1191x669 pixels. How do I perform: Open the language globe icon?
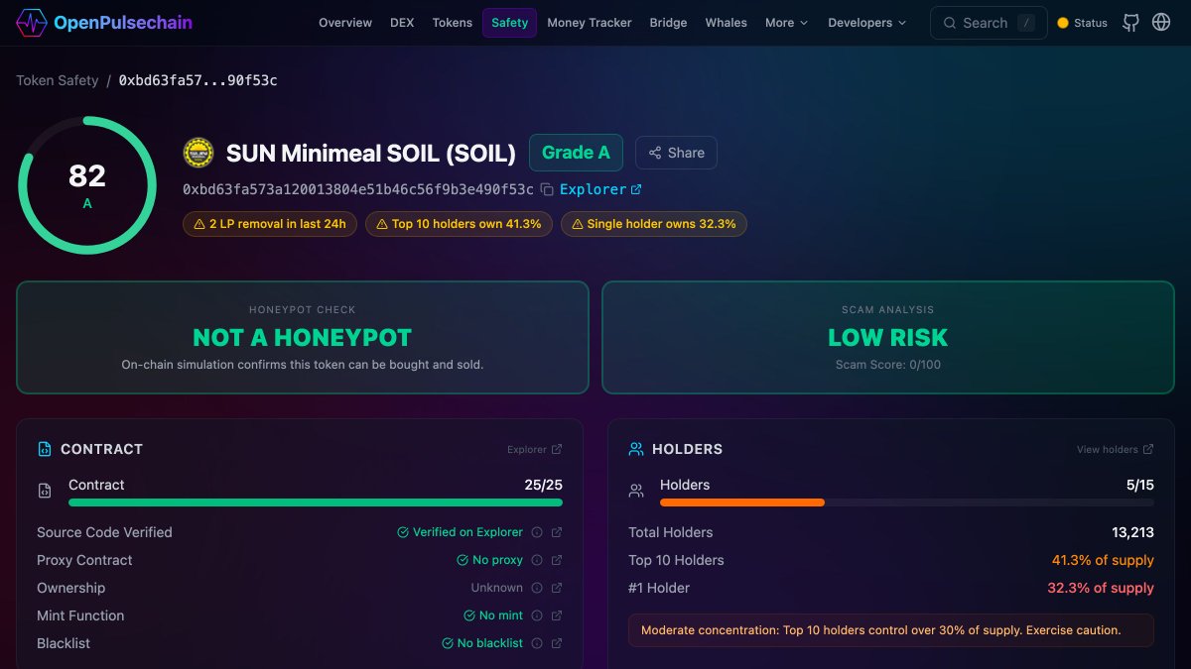(1161, 22)
